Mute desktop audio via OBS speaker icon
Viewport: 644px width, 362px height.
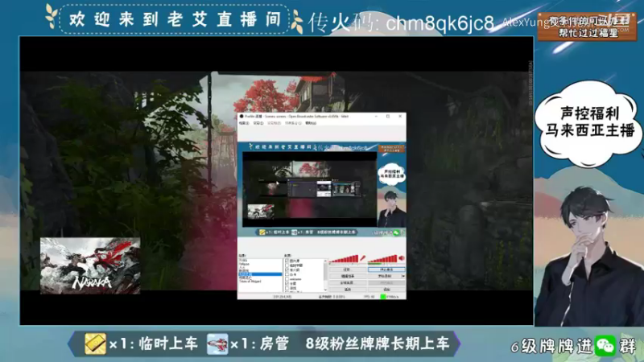pyautogui.click(x=401, y=258)
